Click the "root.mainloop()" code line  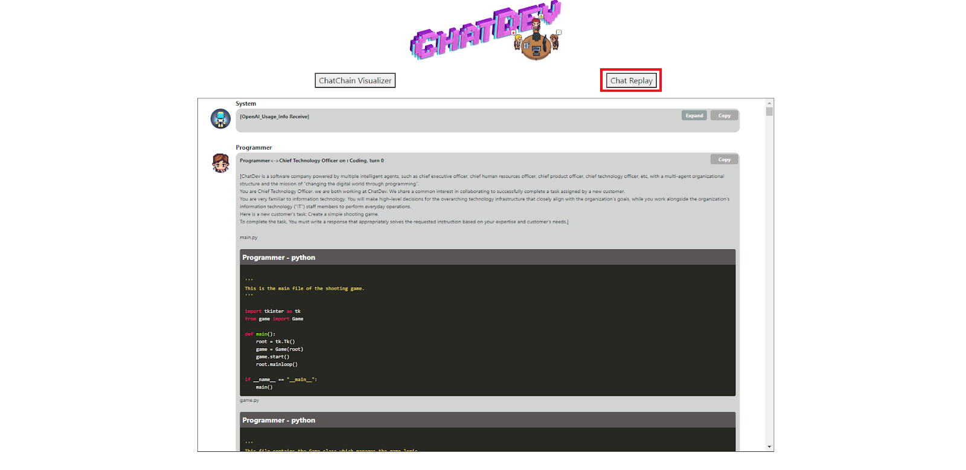pyautogui.click(x=277, y=364)
